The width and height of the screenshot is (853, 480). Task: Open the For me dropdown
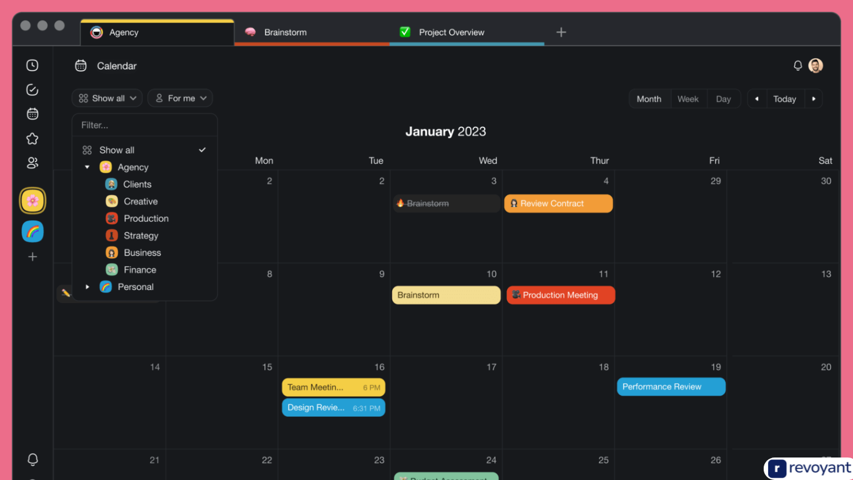coord(180,98)
